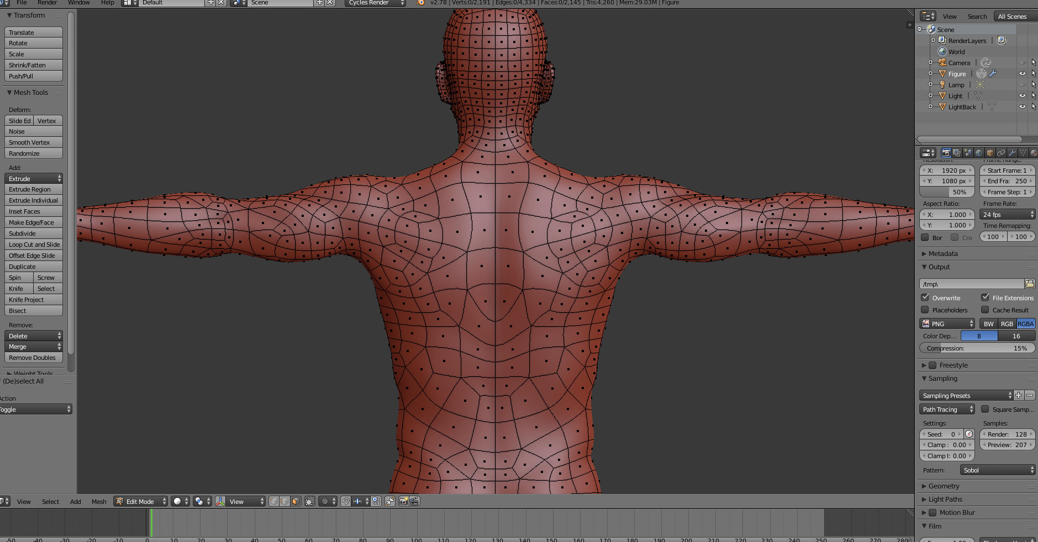Switch to face select mode

point(296,501)
